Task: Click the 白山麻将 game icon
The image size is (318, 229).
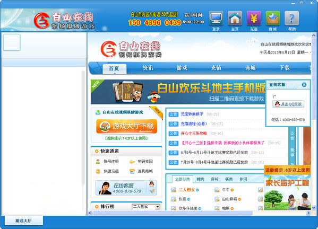Action: 217,199
